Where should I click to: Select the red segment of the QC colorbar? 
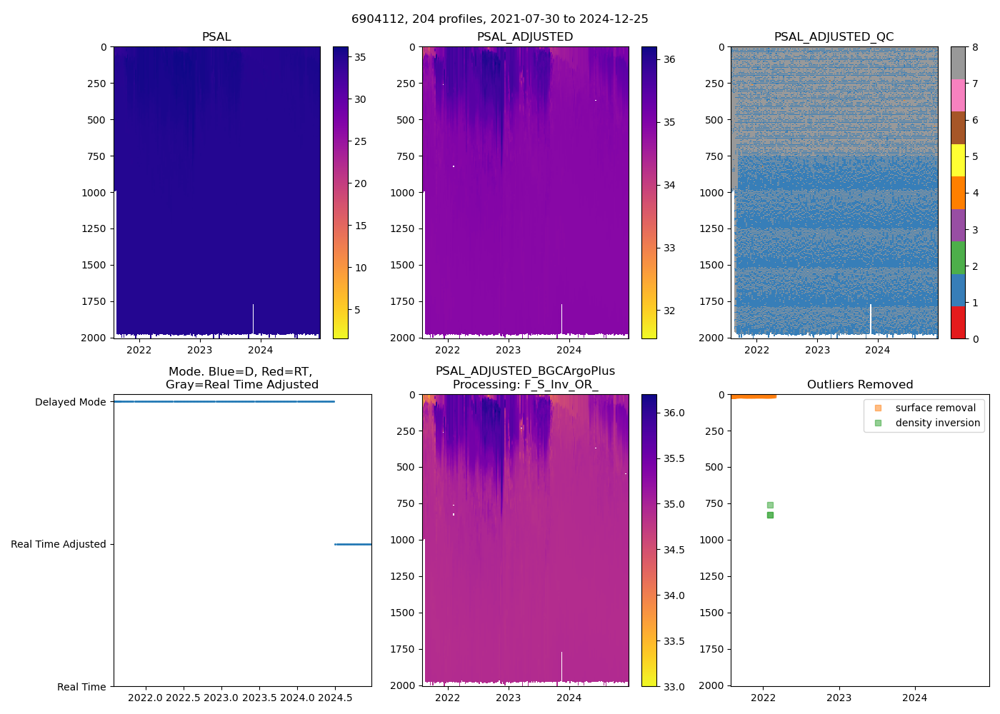coord(958,322)
